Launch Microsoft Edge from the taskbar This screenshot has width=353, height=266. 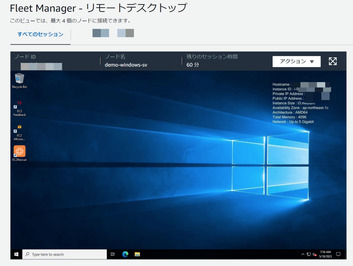125,254
